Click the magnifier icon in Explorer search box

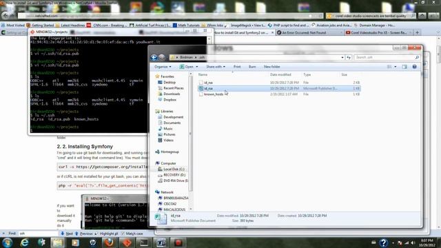(417, 57)
